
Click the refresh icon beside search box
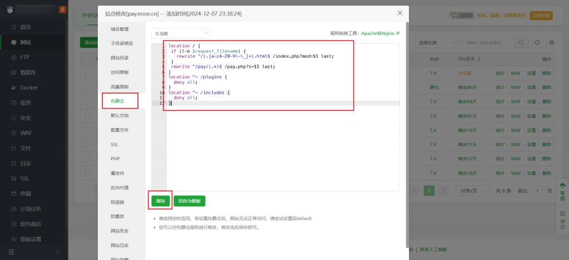point(537,42)
